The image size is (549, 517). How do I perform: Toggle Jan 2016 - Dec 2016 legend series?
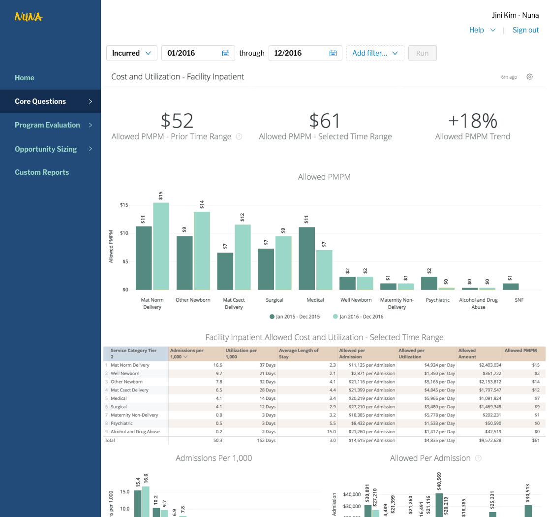click(358, 317)
